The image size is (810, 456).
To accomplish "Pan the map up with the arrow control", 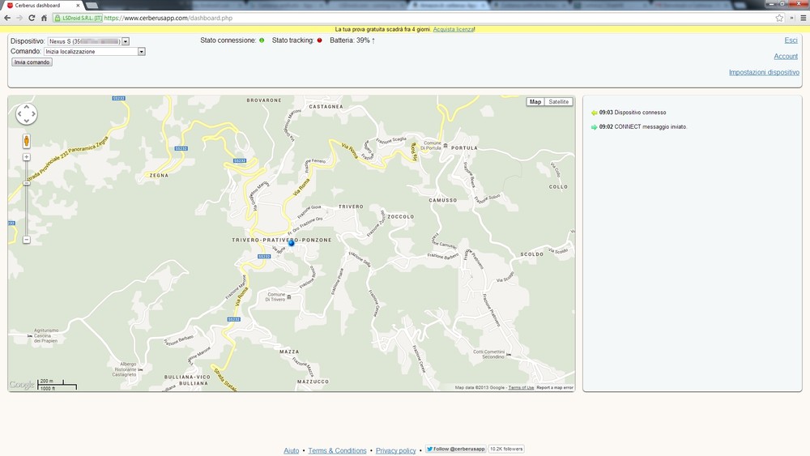I will 27,106.
